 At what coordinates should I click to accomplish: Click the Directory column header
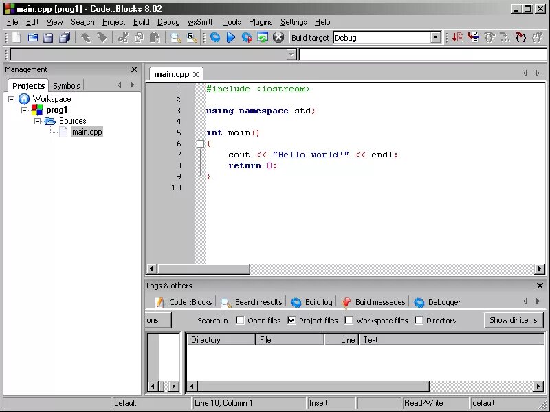tap(221, 339)
